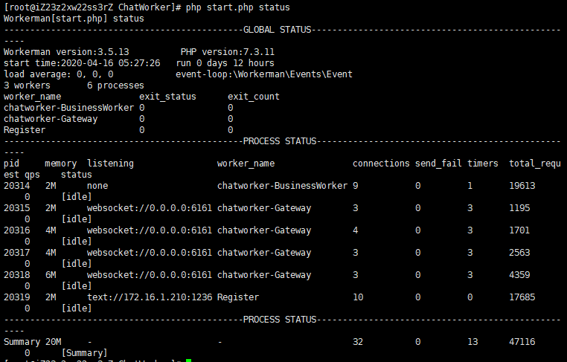This screenshot has height=362, width=567.
Task: Click PHP version:7.3.11 text
Action: coord(228,52)
